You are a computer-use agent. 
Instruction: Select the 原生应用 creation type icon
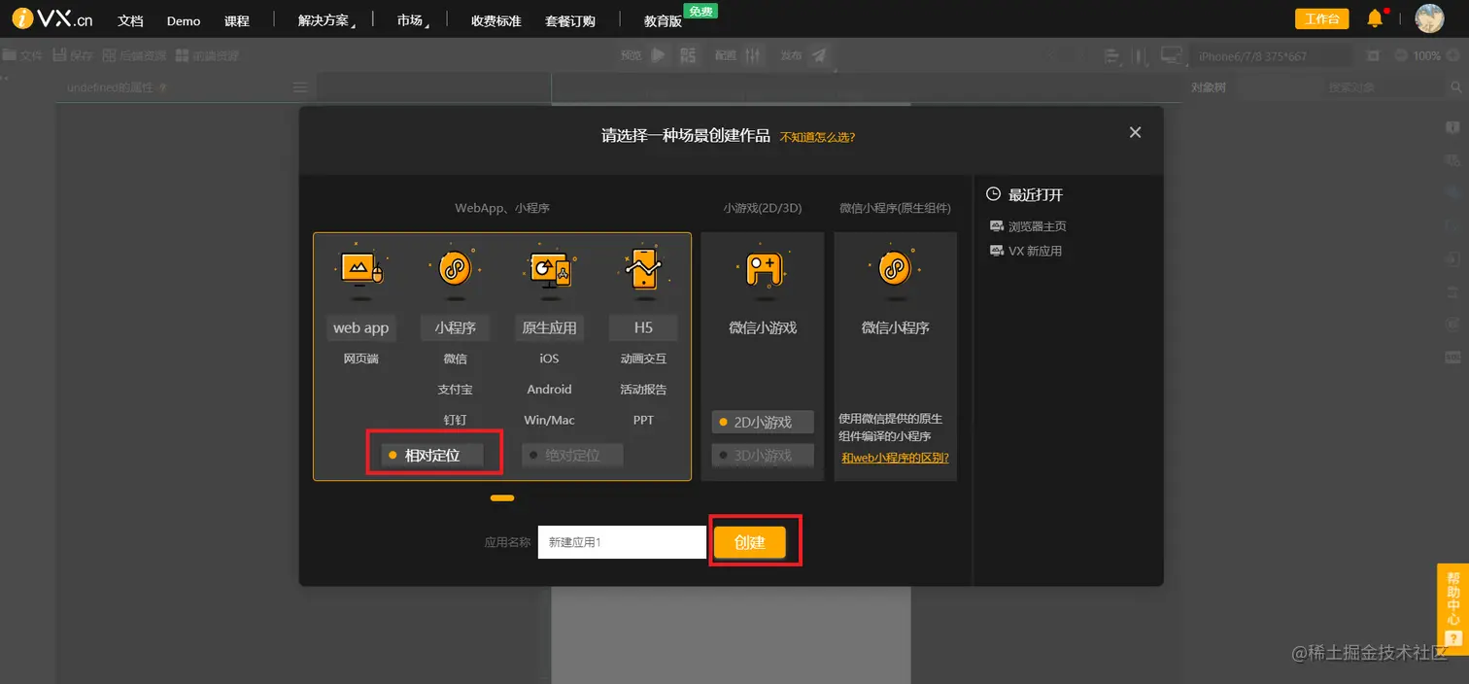coord(549,272)
